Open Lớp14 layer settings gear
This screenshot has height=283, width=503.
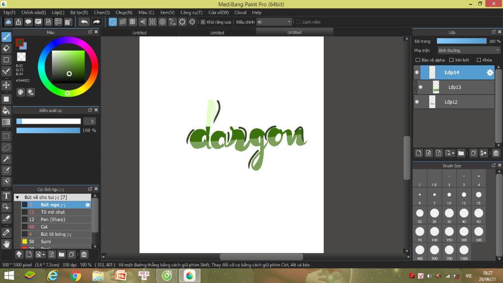coord(490,73)
